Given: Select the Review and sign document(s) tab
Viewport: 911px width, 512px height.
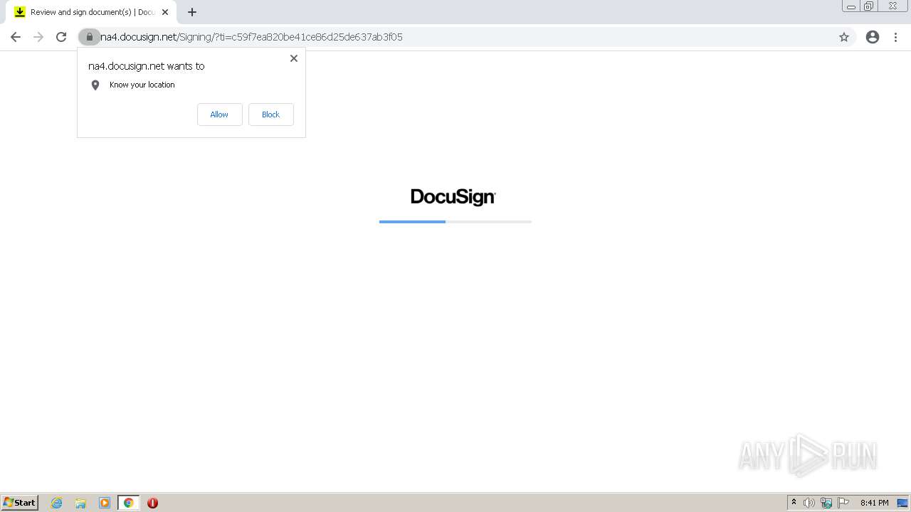Looking at the screenshot, I should coord(91,12).
